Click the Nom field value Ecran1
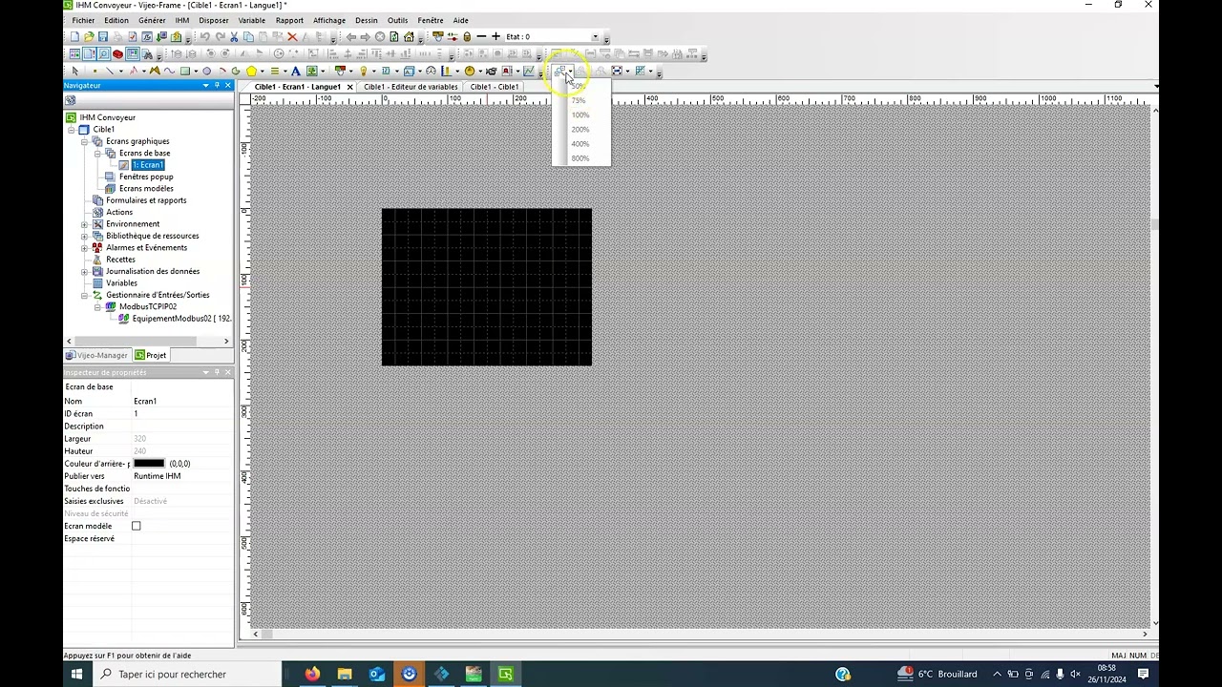Viewport: 1222px width, 687px height. [181, 401]
